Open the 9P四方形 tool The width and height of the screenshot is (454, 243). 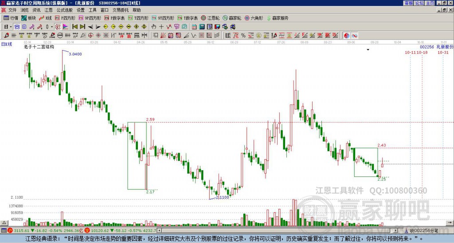click(90, 18)
